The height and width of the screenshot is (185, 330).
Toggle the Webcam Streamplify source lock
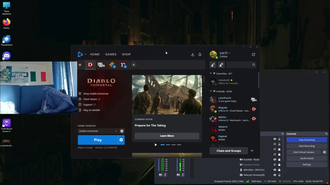279,175
